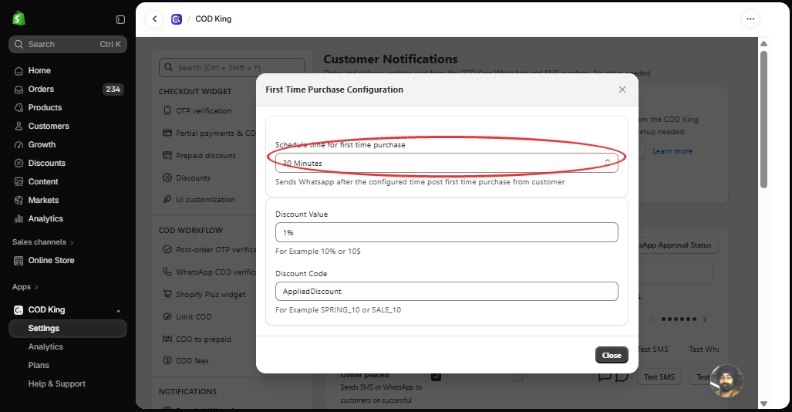The width and height of the screenshot is (792, 412).
Task: Open Products in sidebar
Action: click(x=45, y=108)
